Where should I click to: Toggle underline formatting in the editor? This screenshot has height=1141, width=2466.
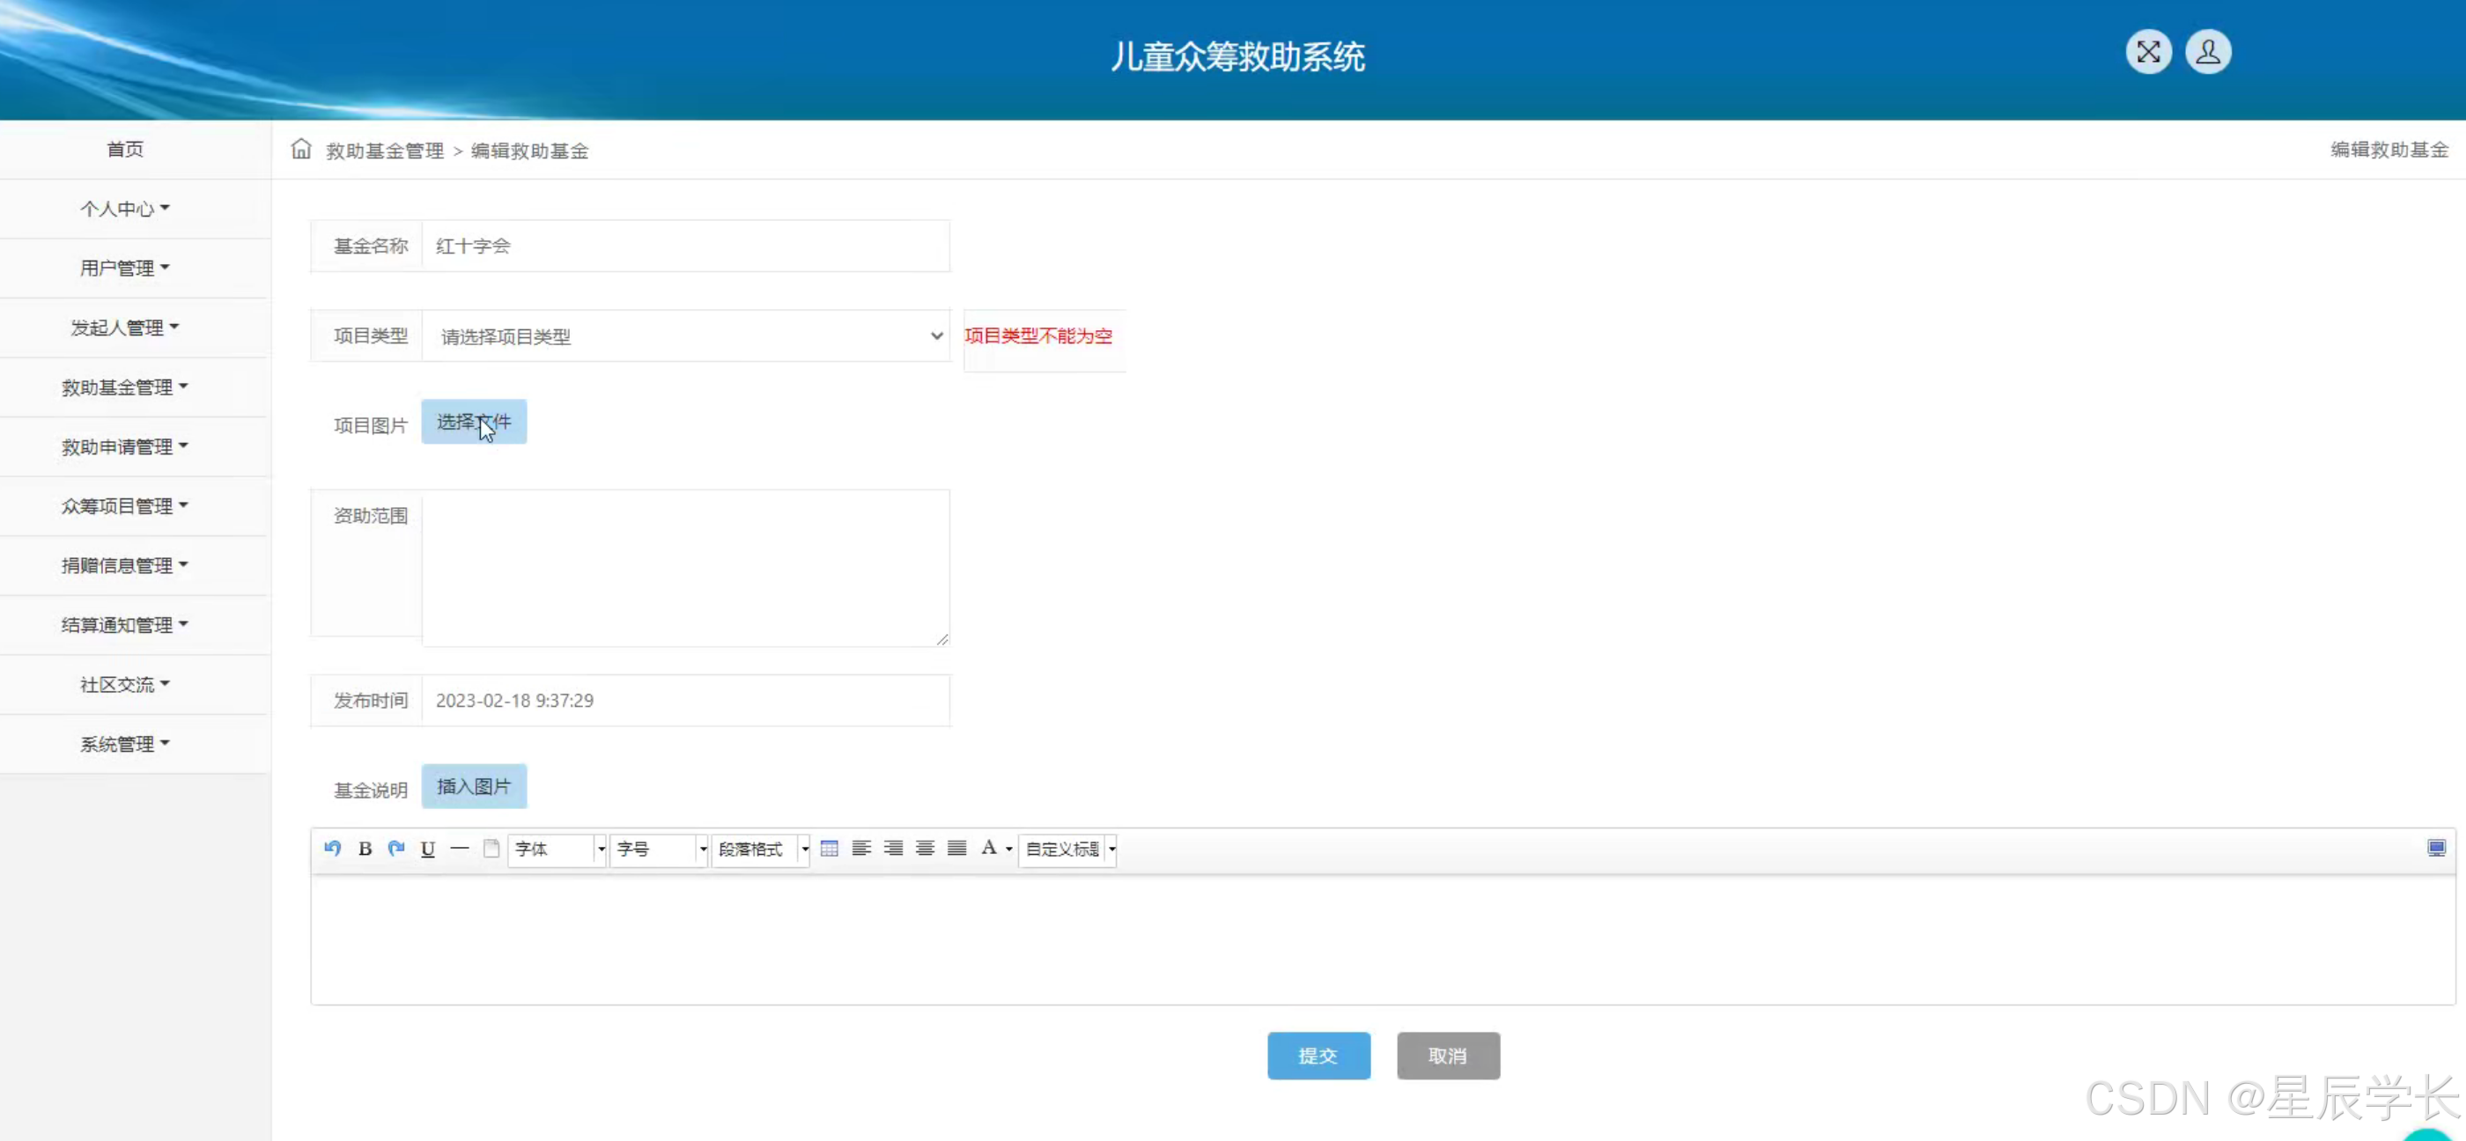click(x=428, y=848)
